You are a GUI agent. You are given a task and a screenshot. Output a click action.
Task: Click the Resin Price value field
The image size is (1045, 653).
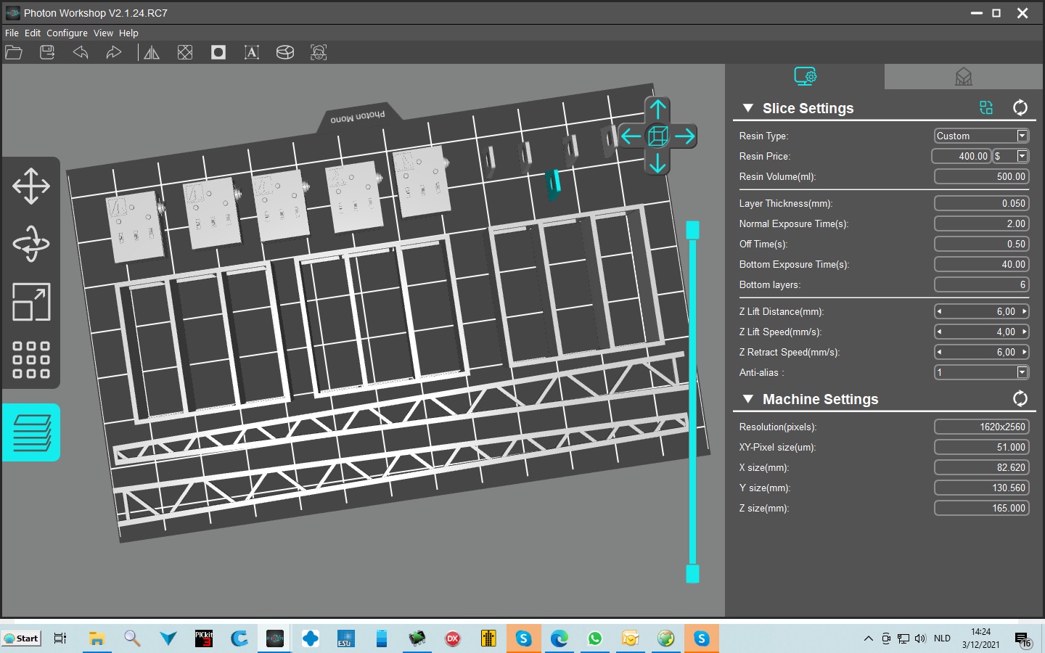(962, 156)
